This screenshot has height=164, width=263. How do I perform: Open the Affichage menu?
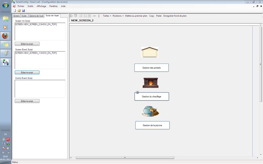coord(41,6)
